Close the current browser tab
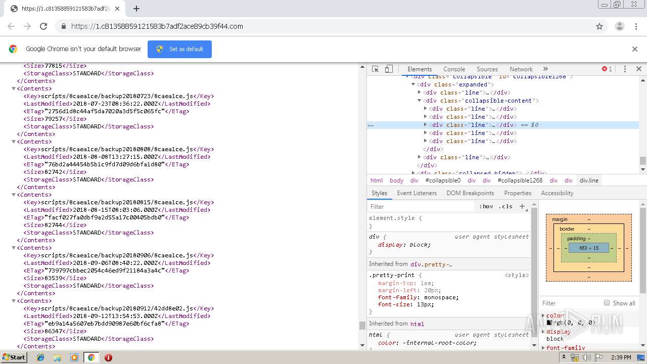 [117, 9]
